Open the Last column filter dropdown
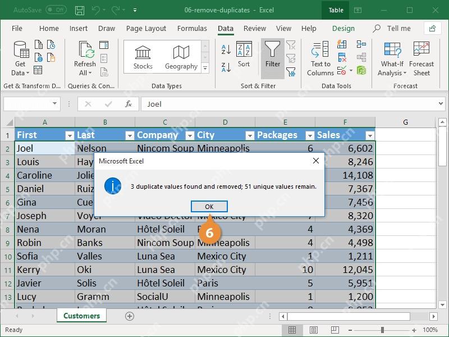This screenshot has width=449, height=337. pos(130,135)
